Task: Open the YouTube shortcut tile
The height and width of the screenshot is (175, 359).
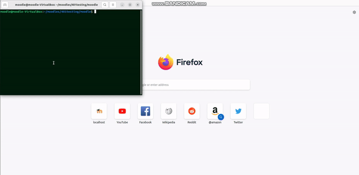Action: [122, 111]
